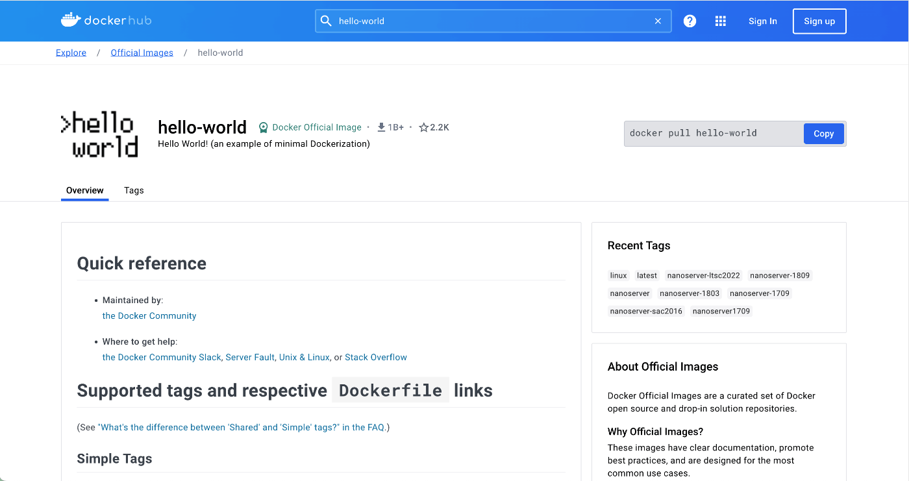The image size is (909, 481).
Task: Click the Simple Tags heading
Action: coord(114,458)
